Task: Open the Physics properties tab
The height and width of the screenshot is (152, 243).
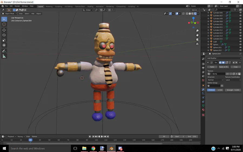Action: pyautogui.click(x=203, y=98)
